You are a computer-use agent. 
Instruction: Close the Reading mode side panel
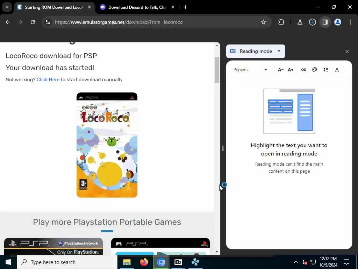pyautogui.click(x=347, y=51)
